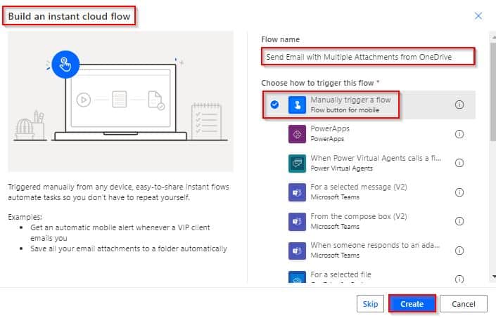Image resolution: width=496 pixels, height=318 pixels.
Task: Click the Manually trigger a flow icon
Action: coord(297,105)
